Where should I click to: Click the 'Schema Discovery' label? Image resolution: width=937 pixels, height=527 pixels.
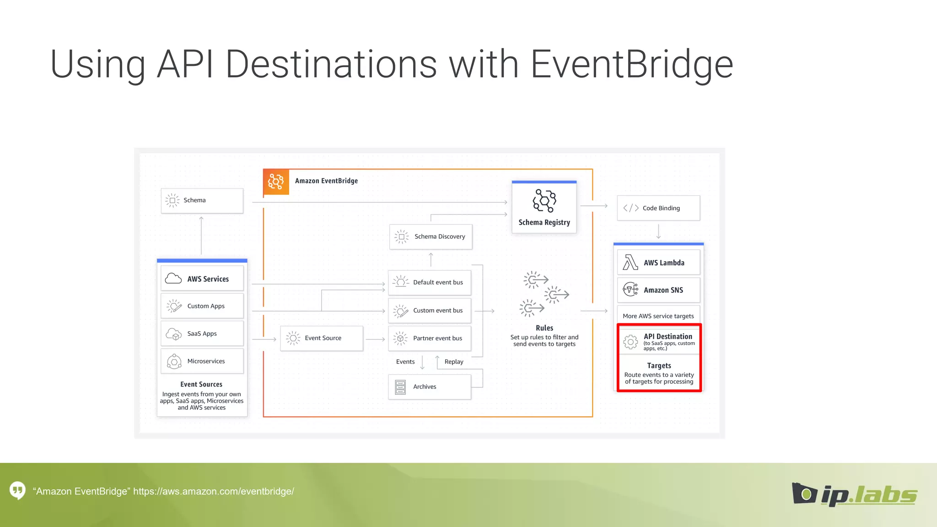tap(440, 237)
